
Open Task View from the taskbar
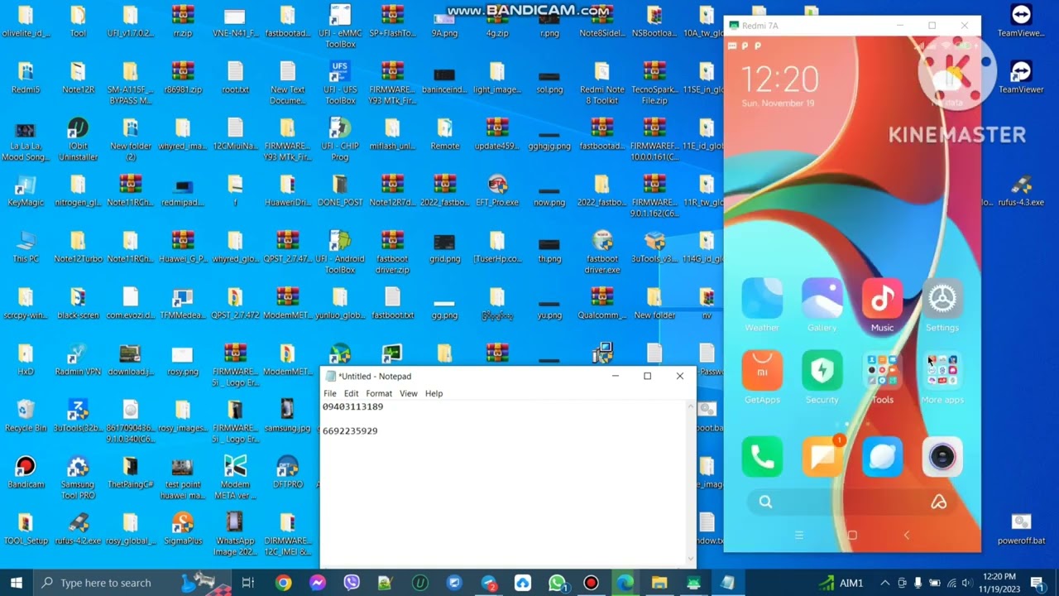point(247,583)
